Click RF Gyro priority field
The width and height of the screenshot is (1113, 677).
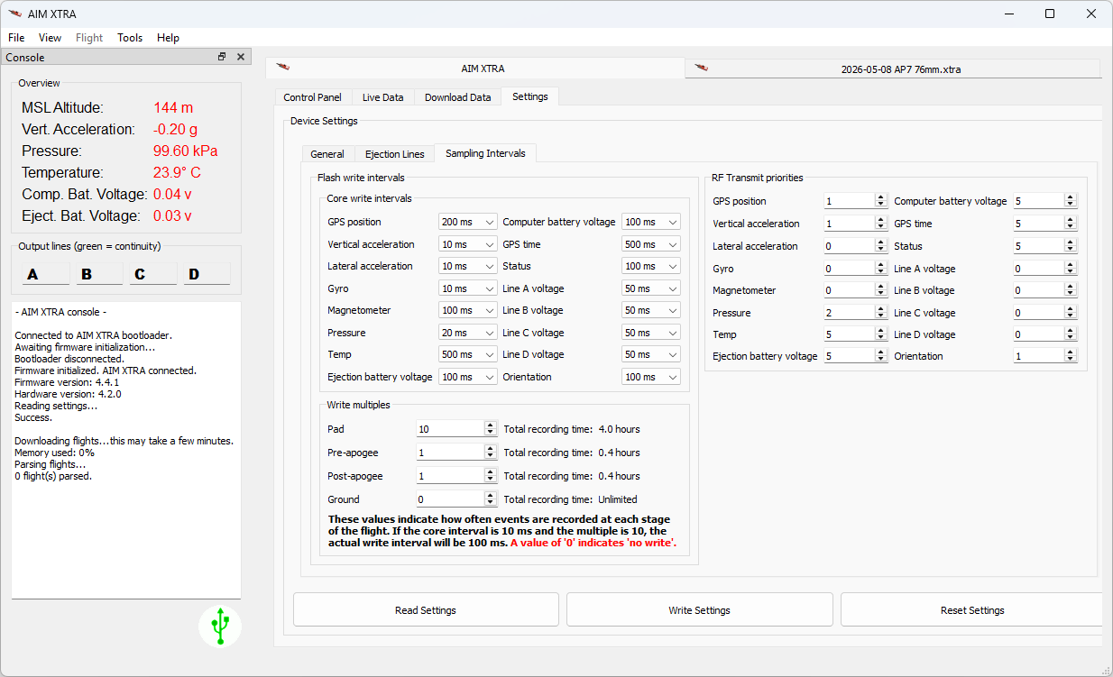click(855, 269)
